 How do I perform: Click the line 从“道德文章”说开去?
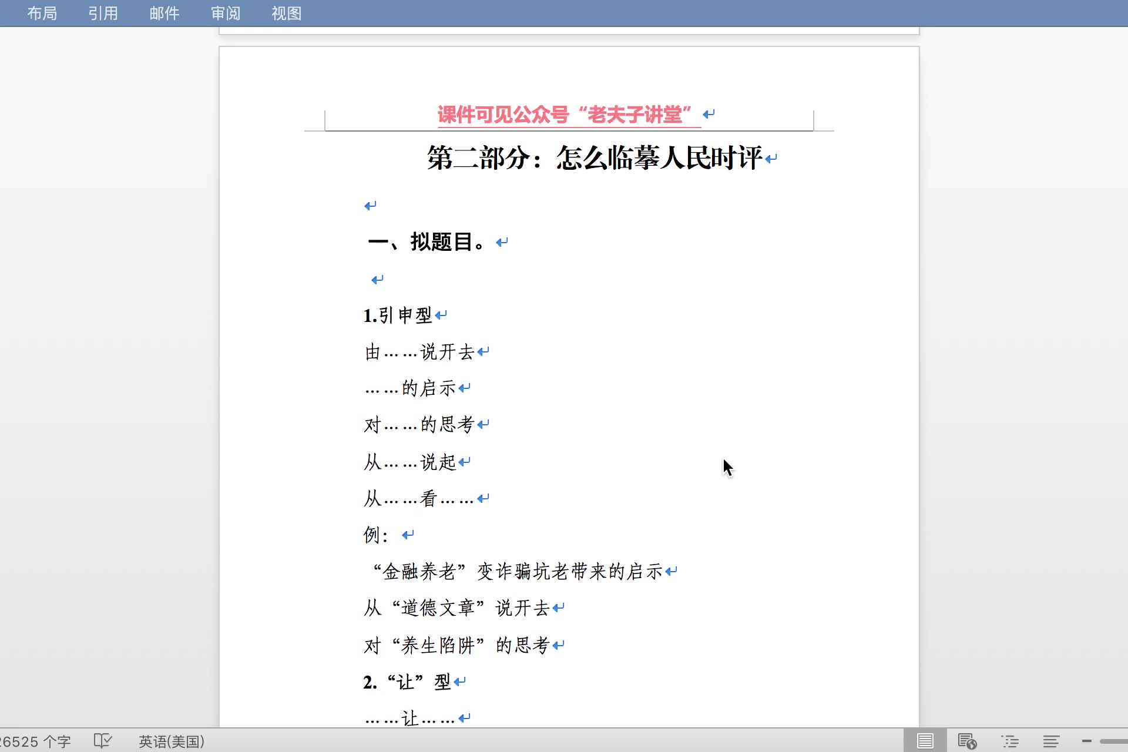point(457,607)
